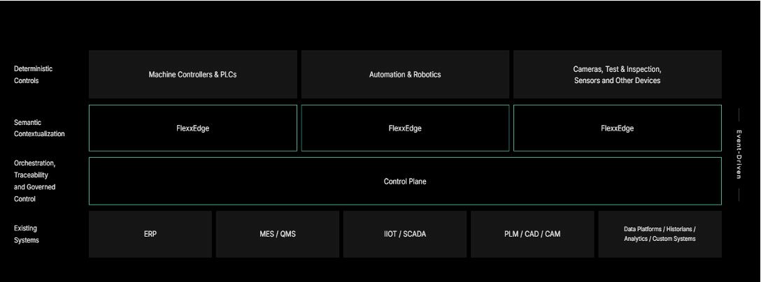The width and height of the screenshot is (761, 282).
Task: Click the Existing Systems row label
Action: tap(26, 234)
